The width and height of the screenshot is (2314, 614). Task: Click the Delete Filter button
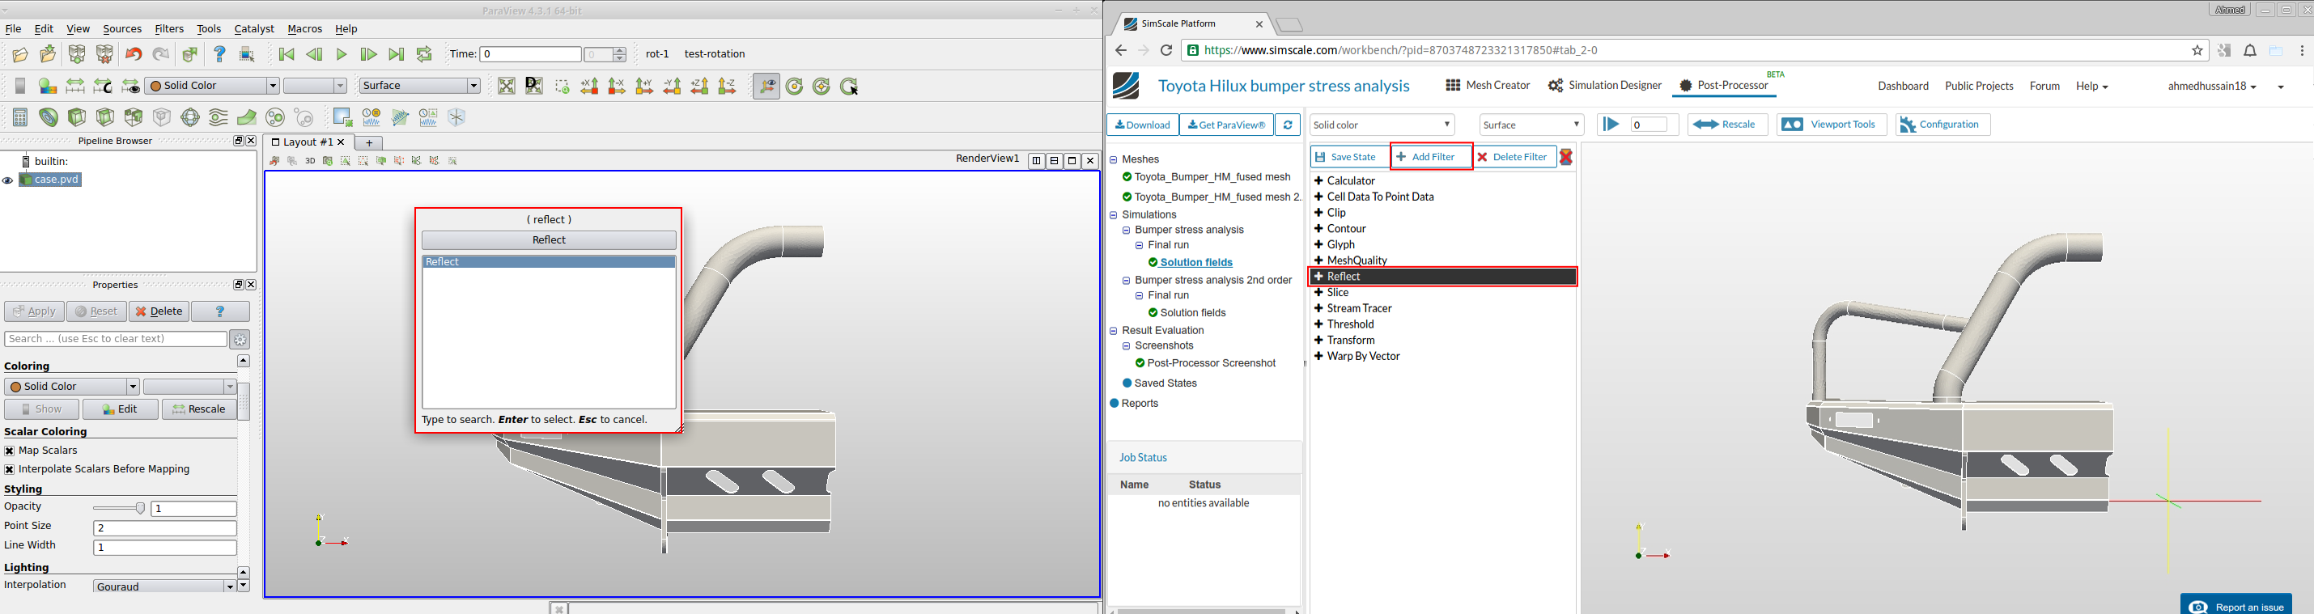pyautogui.click(x=1514, y=157)
